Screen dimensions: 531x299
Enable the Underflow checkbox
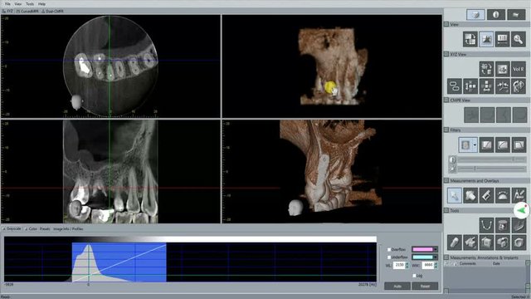click(x=389, y=257)
